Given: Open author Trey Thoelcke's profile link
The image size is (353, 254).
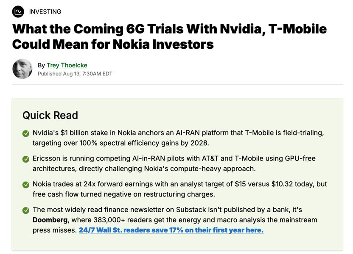Looking at the screenshot, I should point(67,65).
